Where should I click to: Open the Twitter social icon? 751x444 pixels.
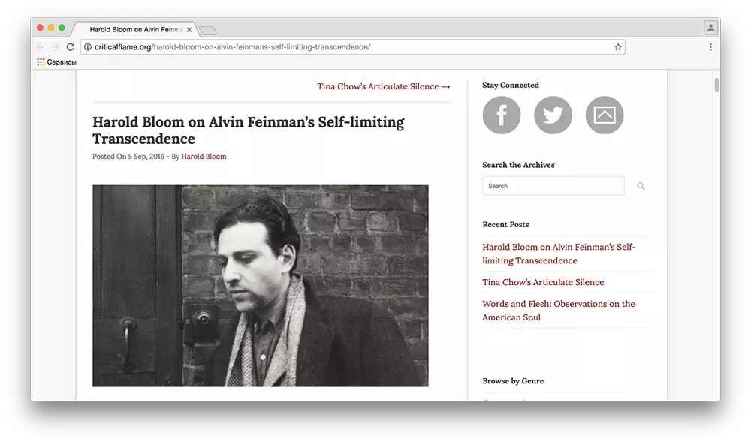pos(553,115)
